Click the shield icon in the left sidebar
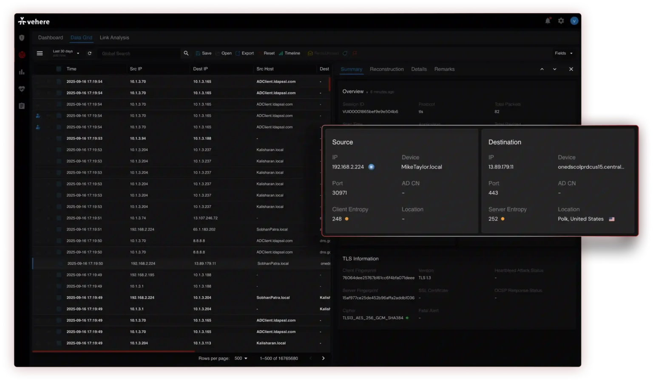Viewport: 653px width, 382px height. point(22,38)
